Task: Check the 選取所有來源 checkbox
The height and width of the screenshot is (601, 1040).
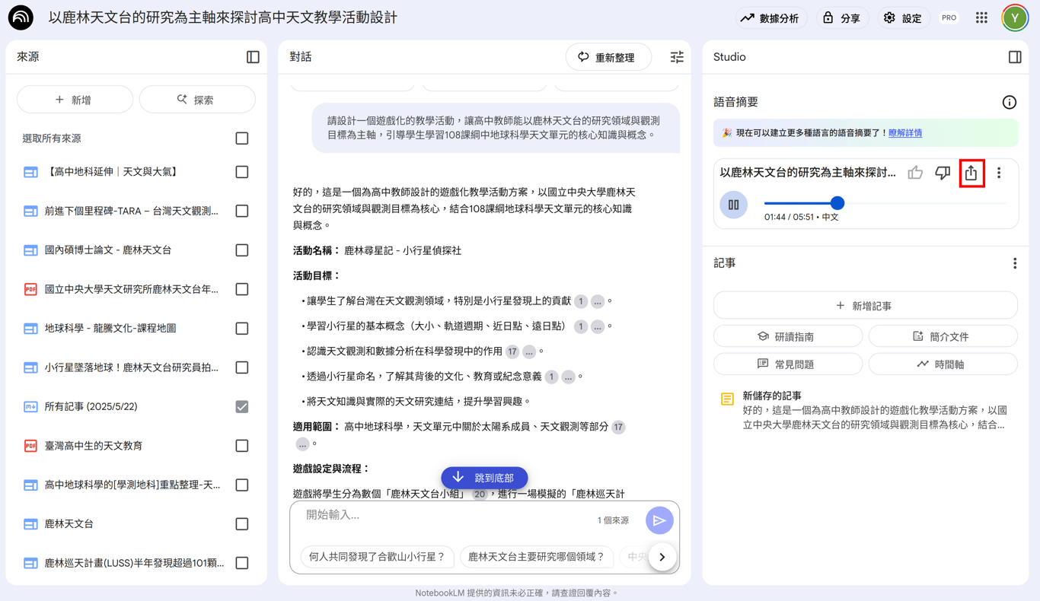Action: point(242,138)
